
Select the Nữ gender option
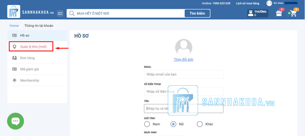[x=173, y=124]
